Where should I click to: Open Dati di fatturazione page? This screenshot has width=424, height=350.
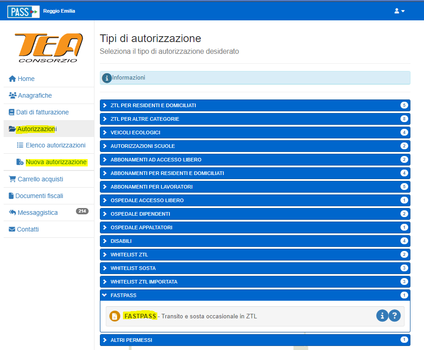[x=42, y=112]
